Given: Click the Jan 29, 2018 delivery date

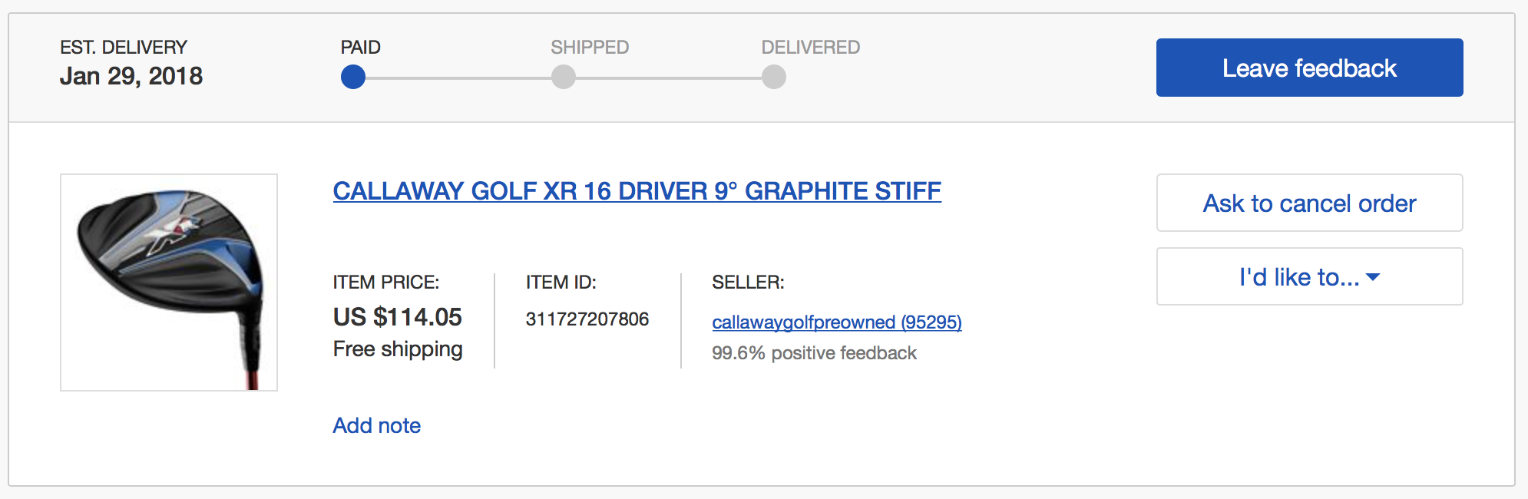Looking at the screenshot, I should 131,76.
